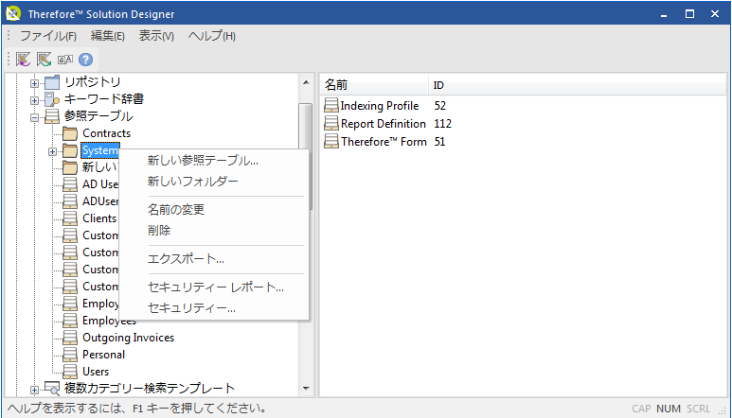Image resolution: width=732 pixels, height=418 pixels.
Task: Click ID value 112
Action: point(442,124)
